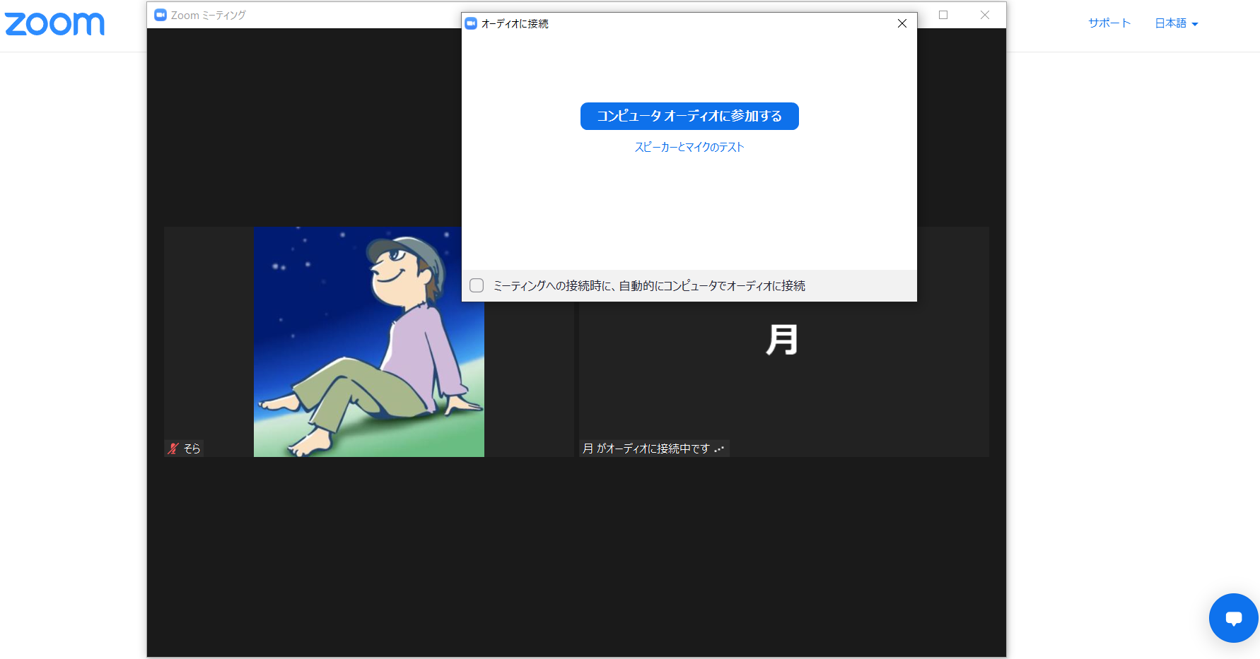Expand the 日本語 language dropdown
Image resolution: width=1260 pixels, height=659 pixels.
[1176, 23]
